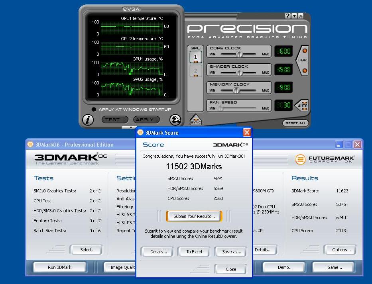Click Close in the 3DMark Score dialog
Viewport: 372px width, 284px height.
231,269
